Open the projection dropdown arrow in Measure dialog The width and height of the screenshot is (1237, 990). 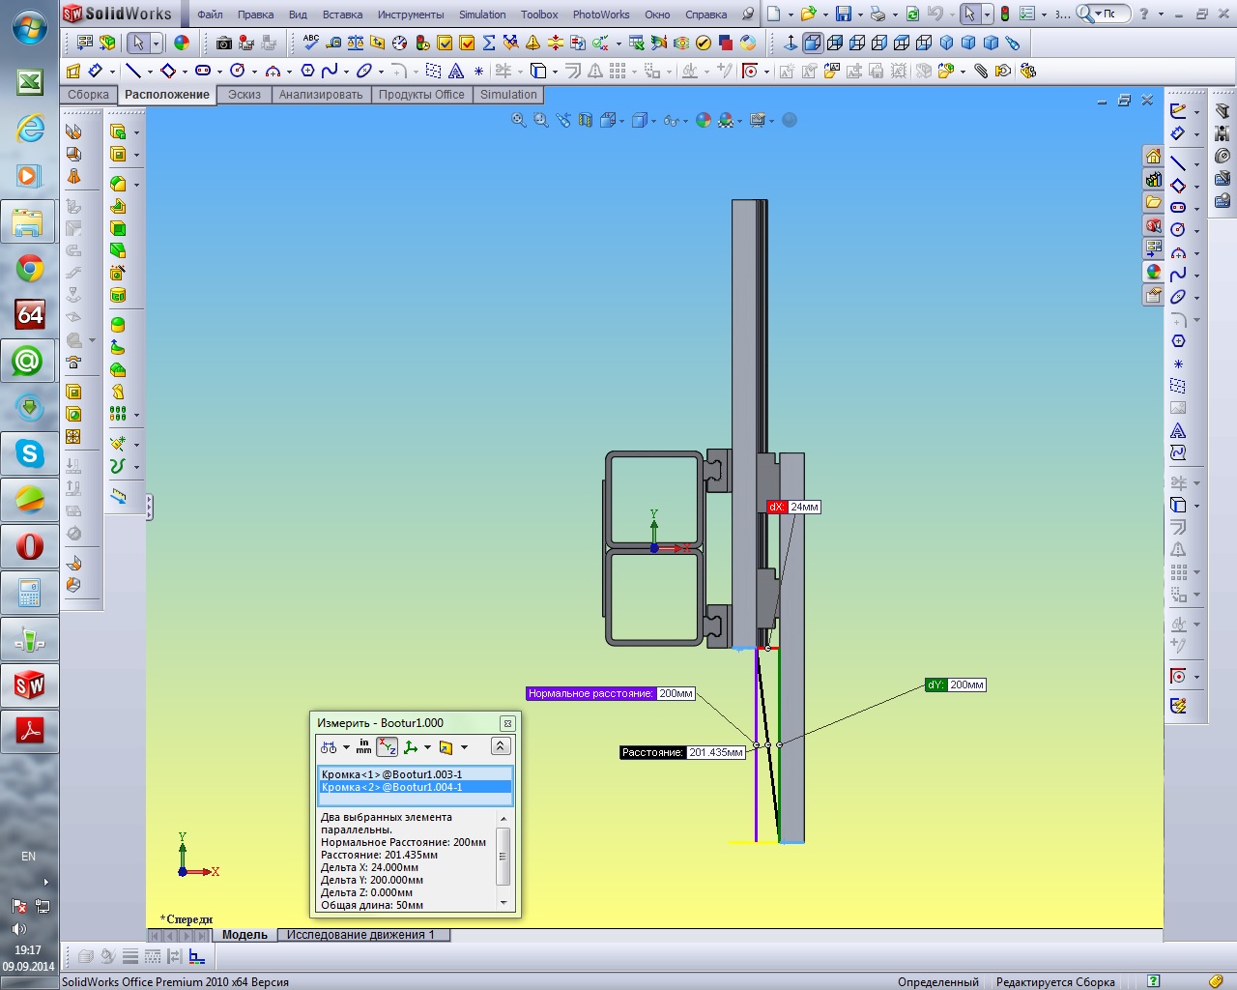tap(465, 747)
